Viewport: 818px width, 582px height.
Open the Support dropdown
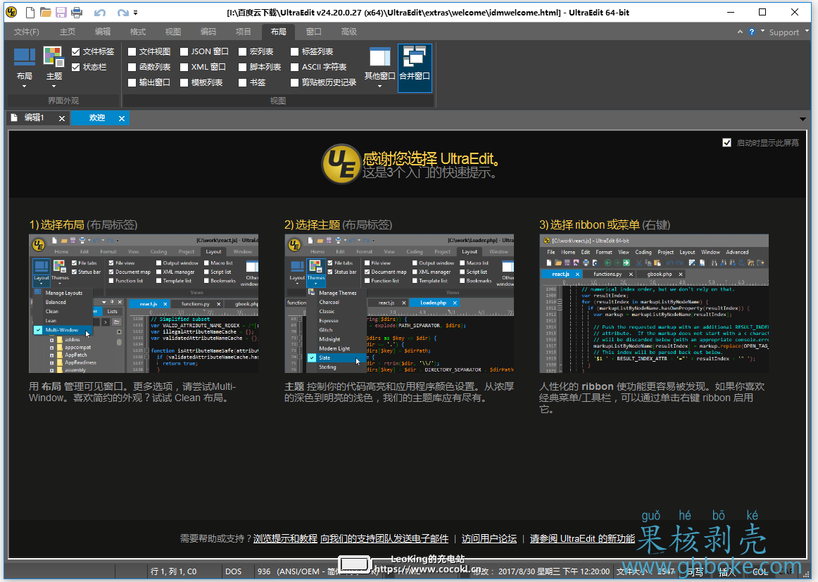[788, 32]
